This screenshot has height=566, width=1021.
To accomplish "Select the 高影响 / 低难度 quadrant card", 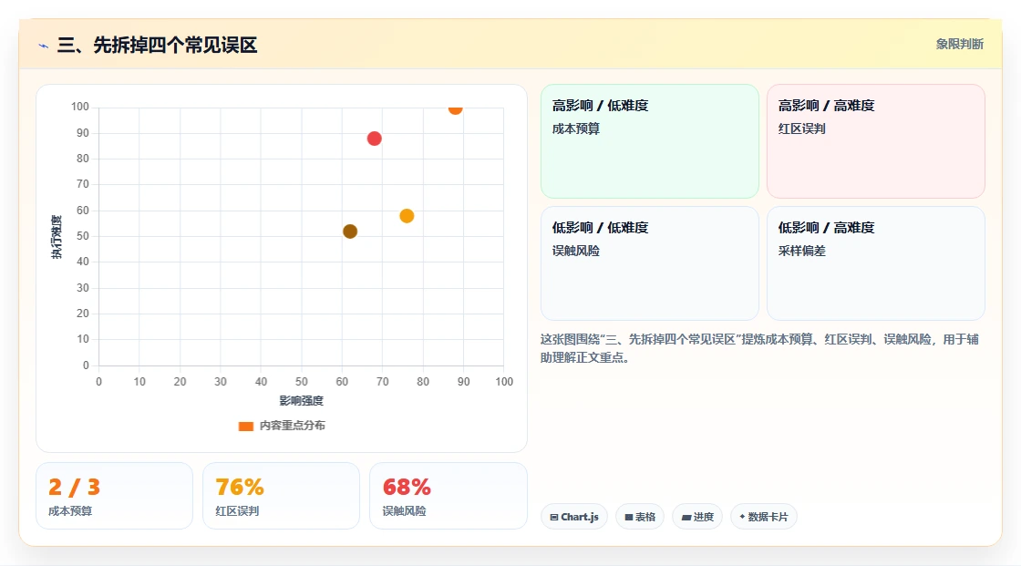I will pyautogui.click(x=650, y=141).
